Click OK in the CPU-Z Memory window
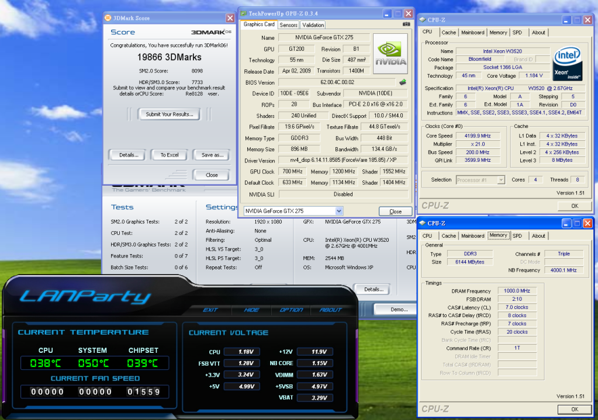Viewport: 598px width, 420px height. coord(575,409)
